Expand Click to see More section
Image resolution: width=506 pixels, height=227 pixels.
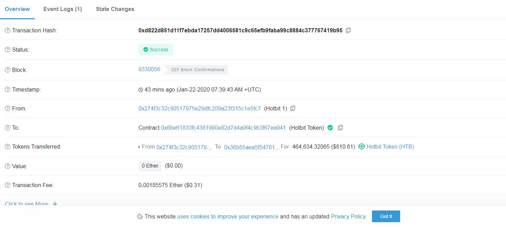point(31,204)
